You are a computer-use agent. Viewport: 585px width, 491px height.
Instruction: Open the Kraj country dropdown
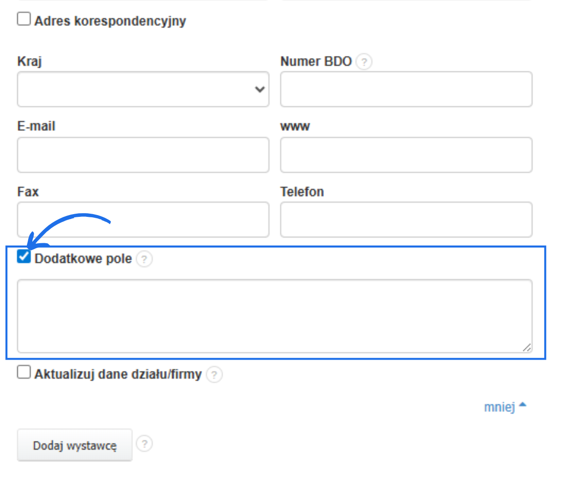136,90
